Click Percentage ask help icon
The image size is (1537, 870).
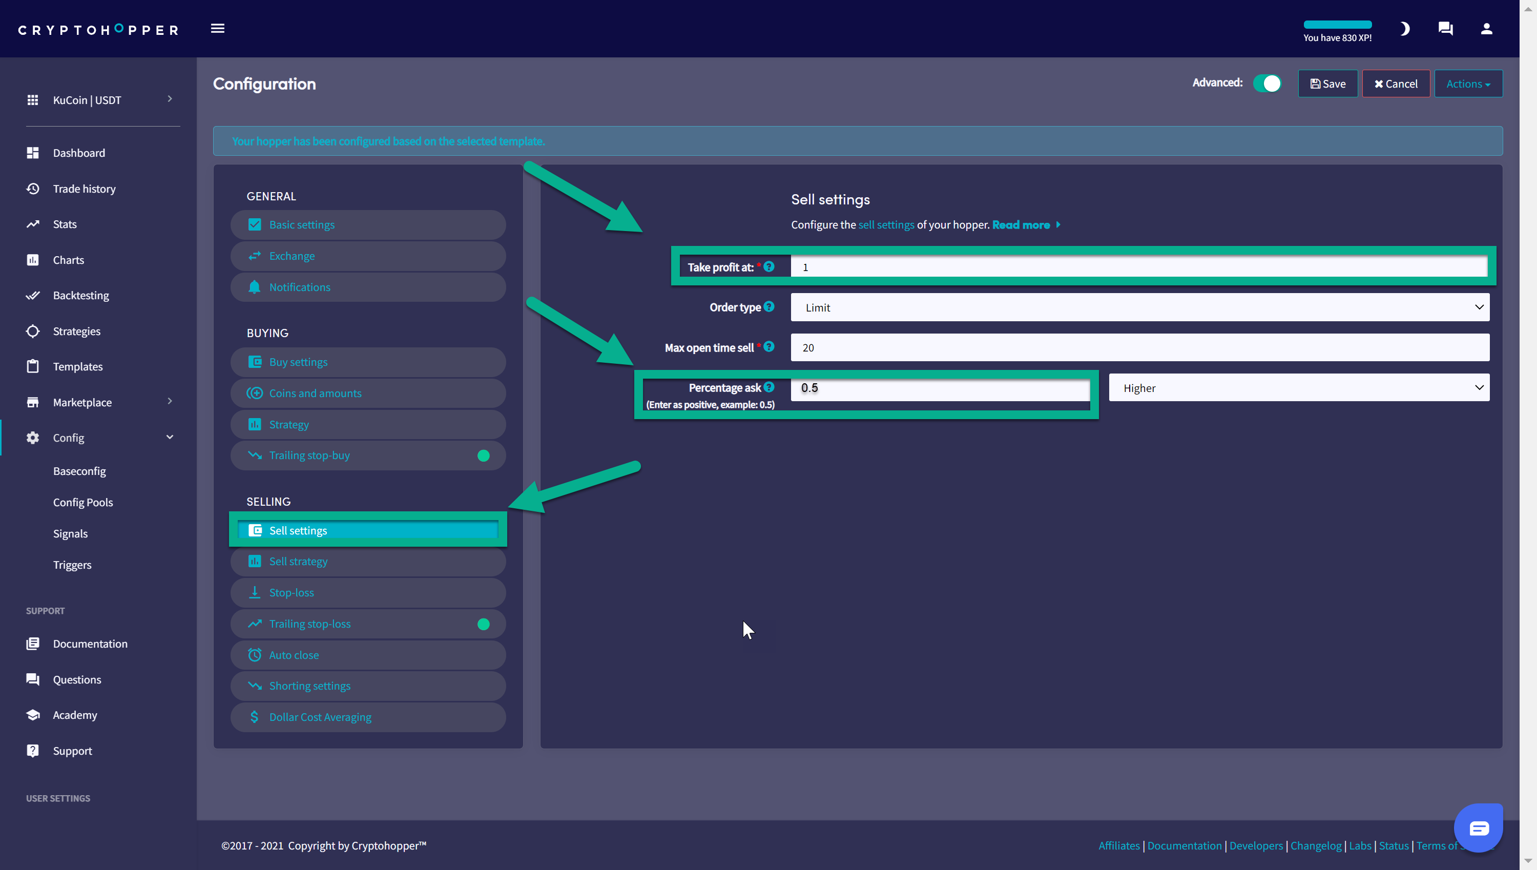coord(769,387)
